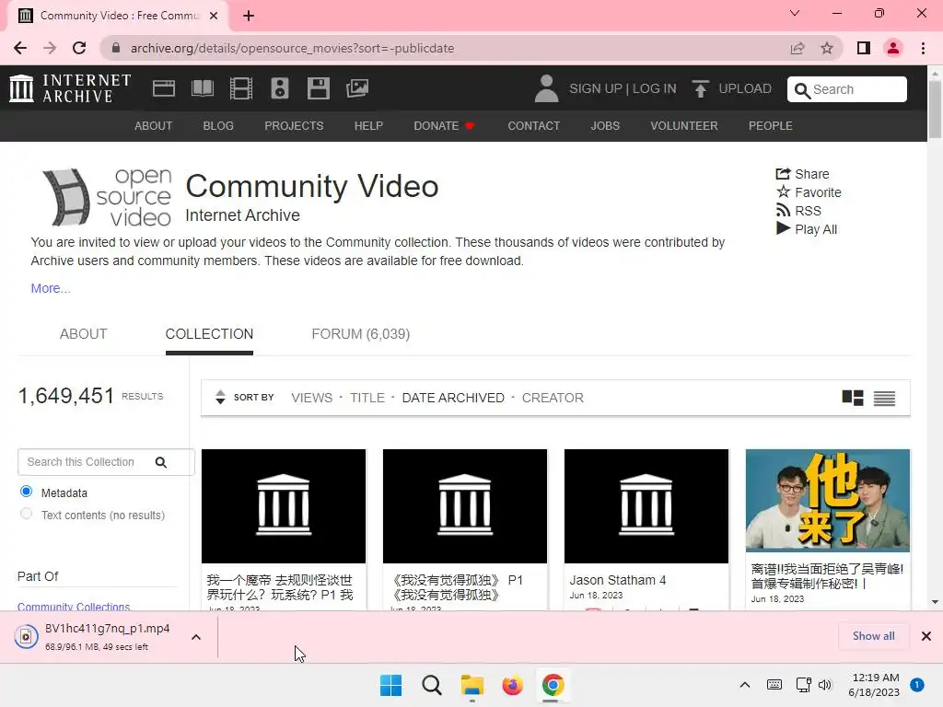Open the DONATE menu item
943x707 pixels.
(444, 125)
